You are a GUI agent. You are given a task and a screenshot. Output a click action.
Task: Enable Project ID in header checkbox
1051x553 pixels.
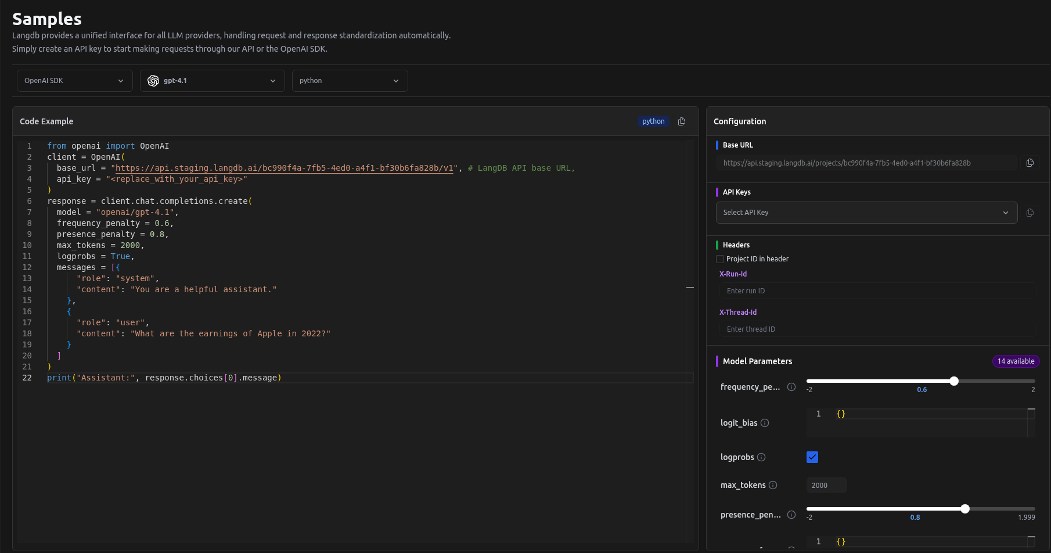720,259
